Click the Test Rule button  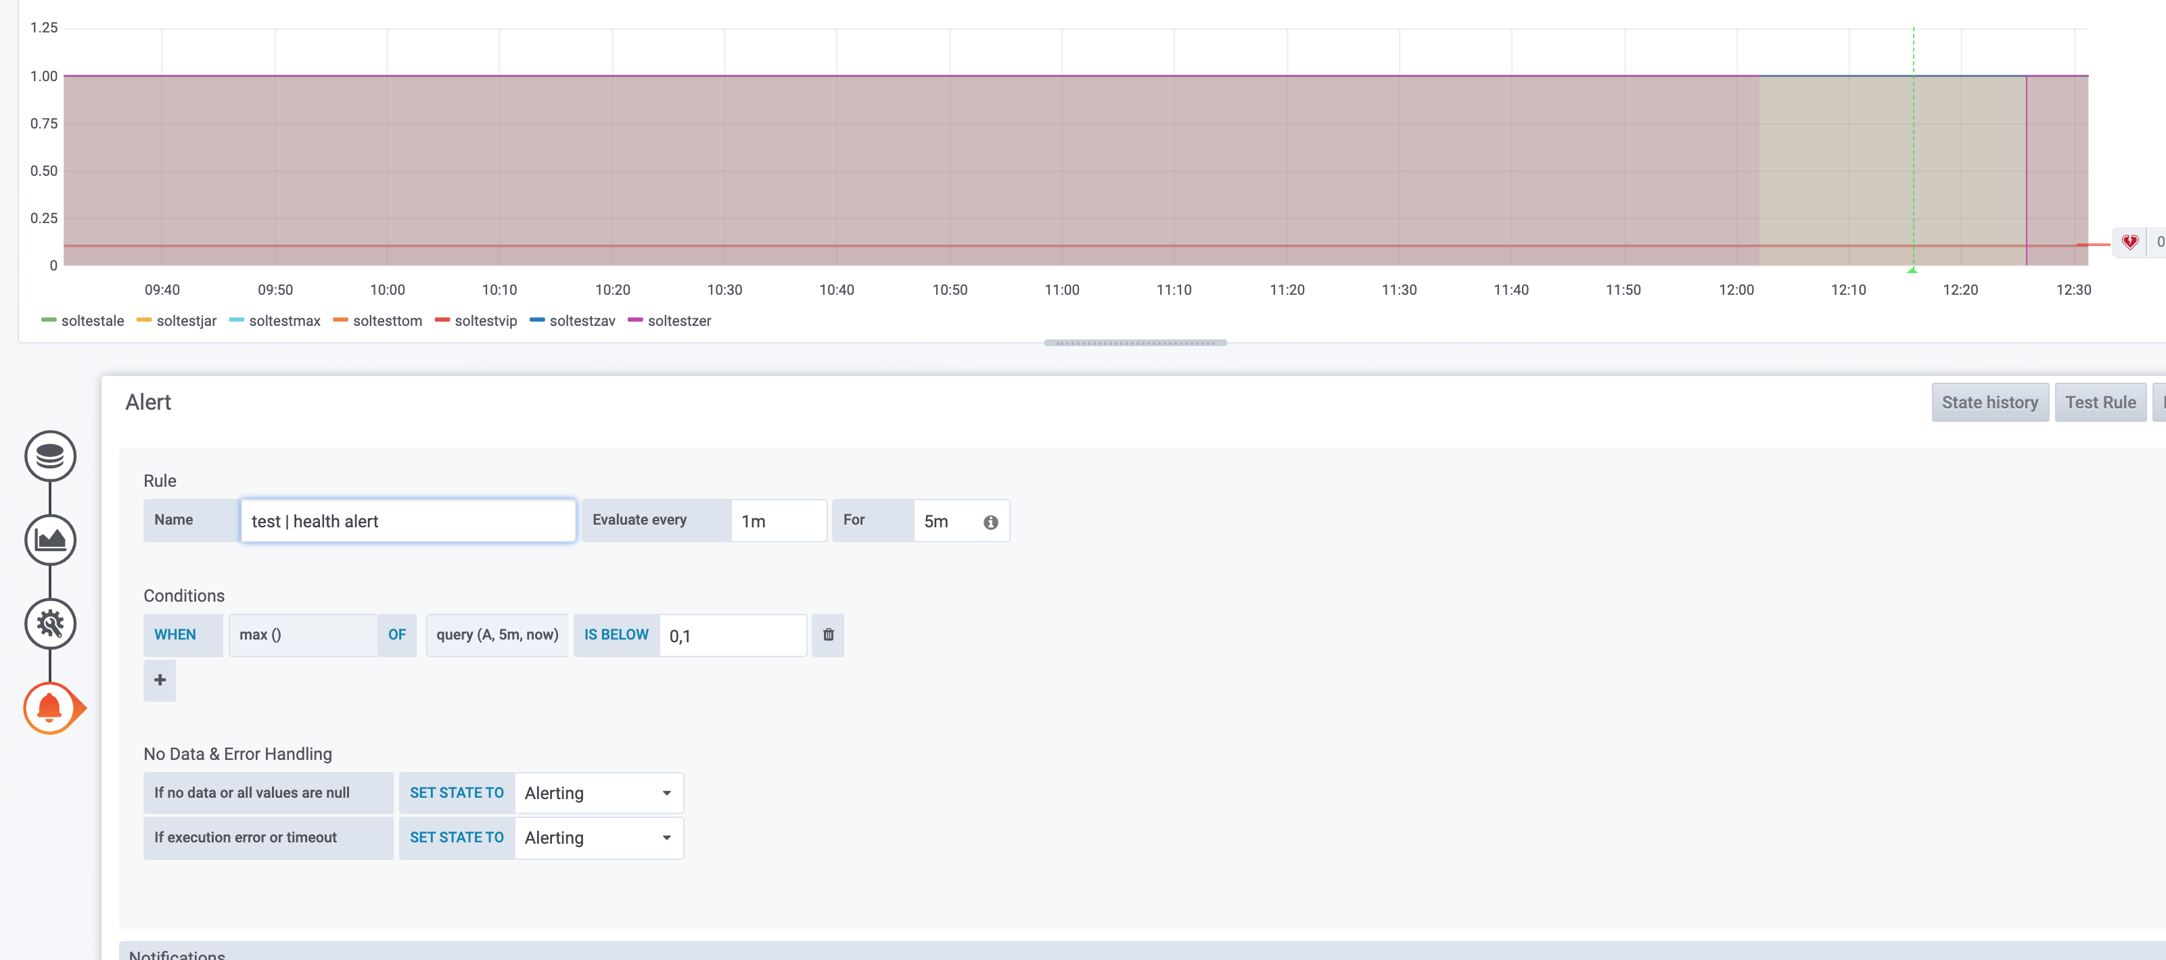(2101, 402)
